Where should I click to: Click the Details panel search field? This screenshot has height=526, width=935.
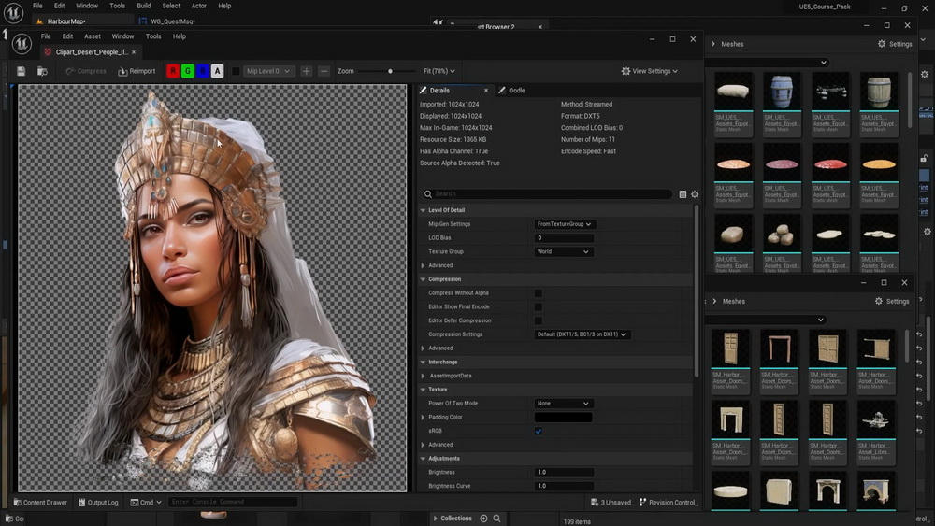(x=547, y=193)
